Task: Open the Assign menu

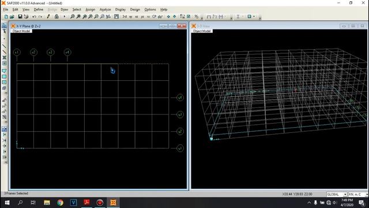Action: [x=91, y=10]
